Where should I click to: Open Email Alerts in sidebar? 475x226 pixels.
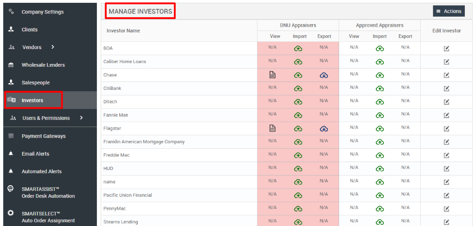(x=35, y=154)
